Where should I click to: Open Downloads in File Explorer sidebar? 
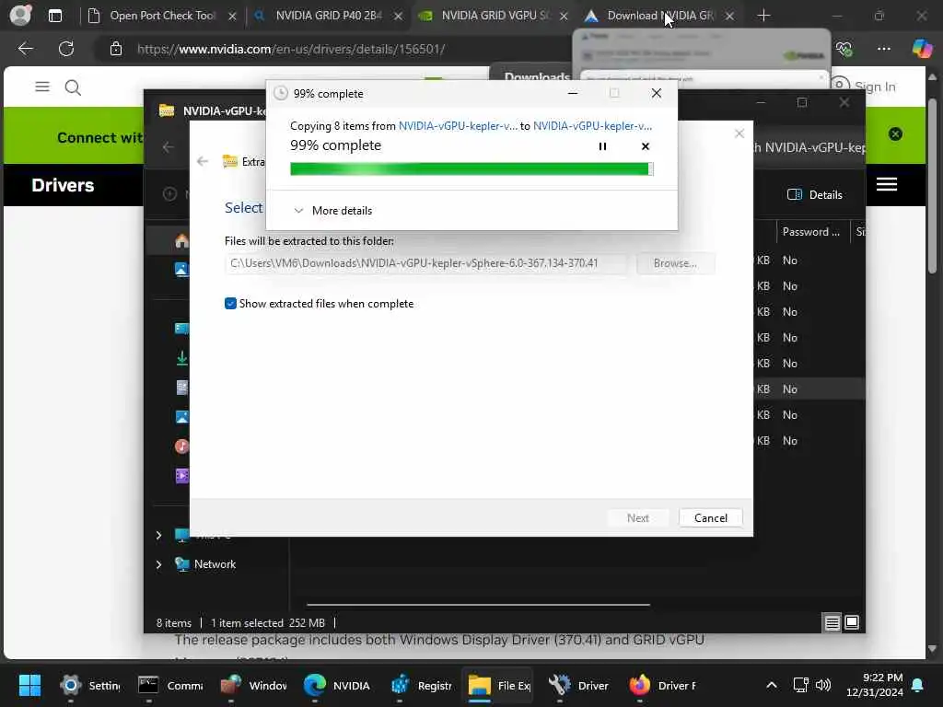pyautogui.click(x=181, y=358)
